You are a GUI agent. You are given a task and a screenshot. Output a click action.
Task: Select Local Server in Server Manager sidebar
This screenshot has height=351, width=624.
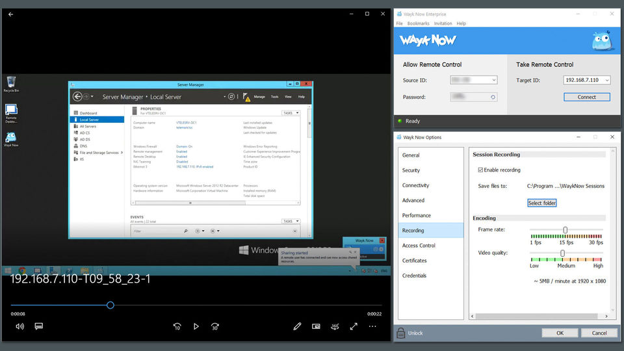click(x=97, y=120)
